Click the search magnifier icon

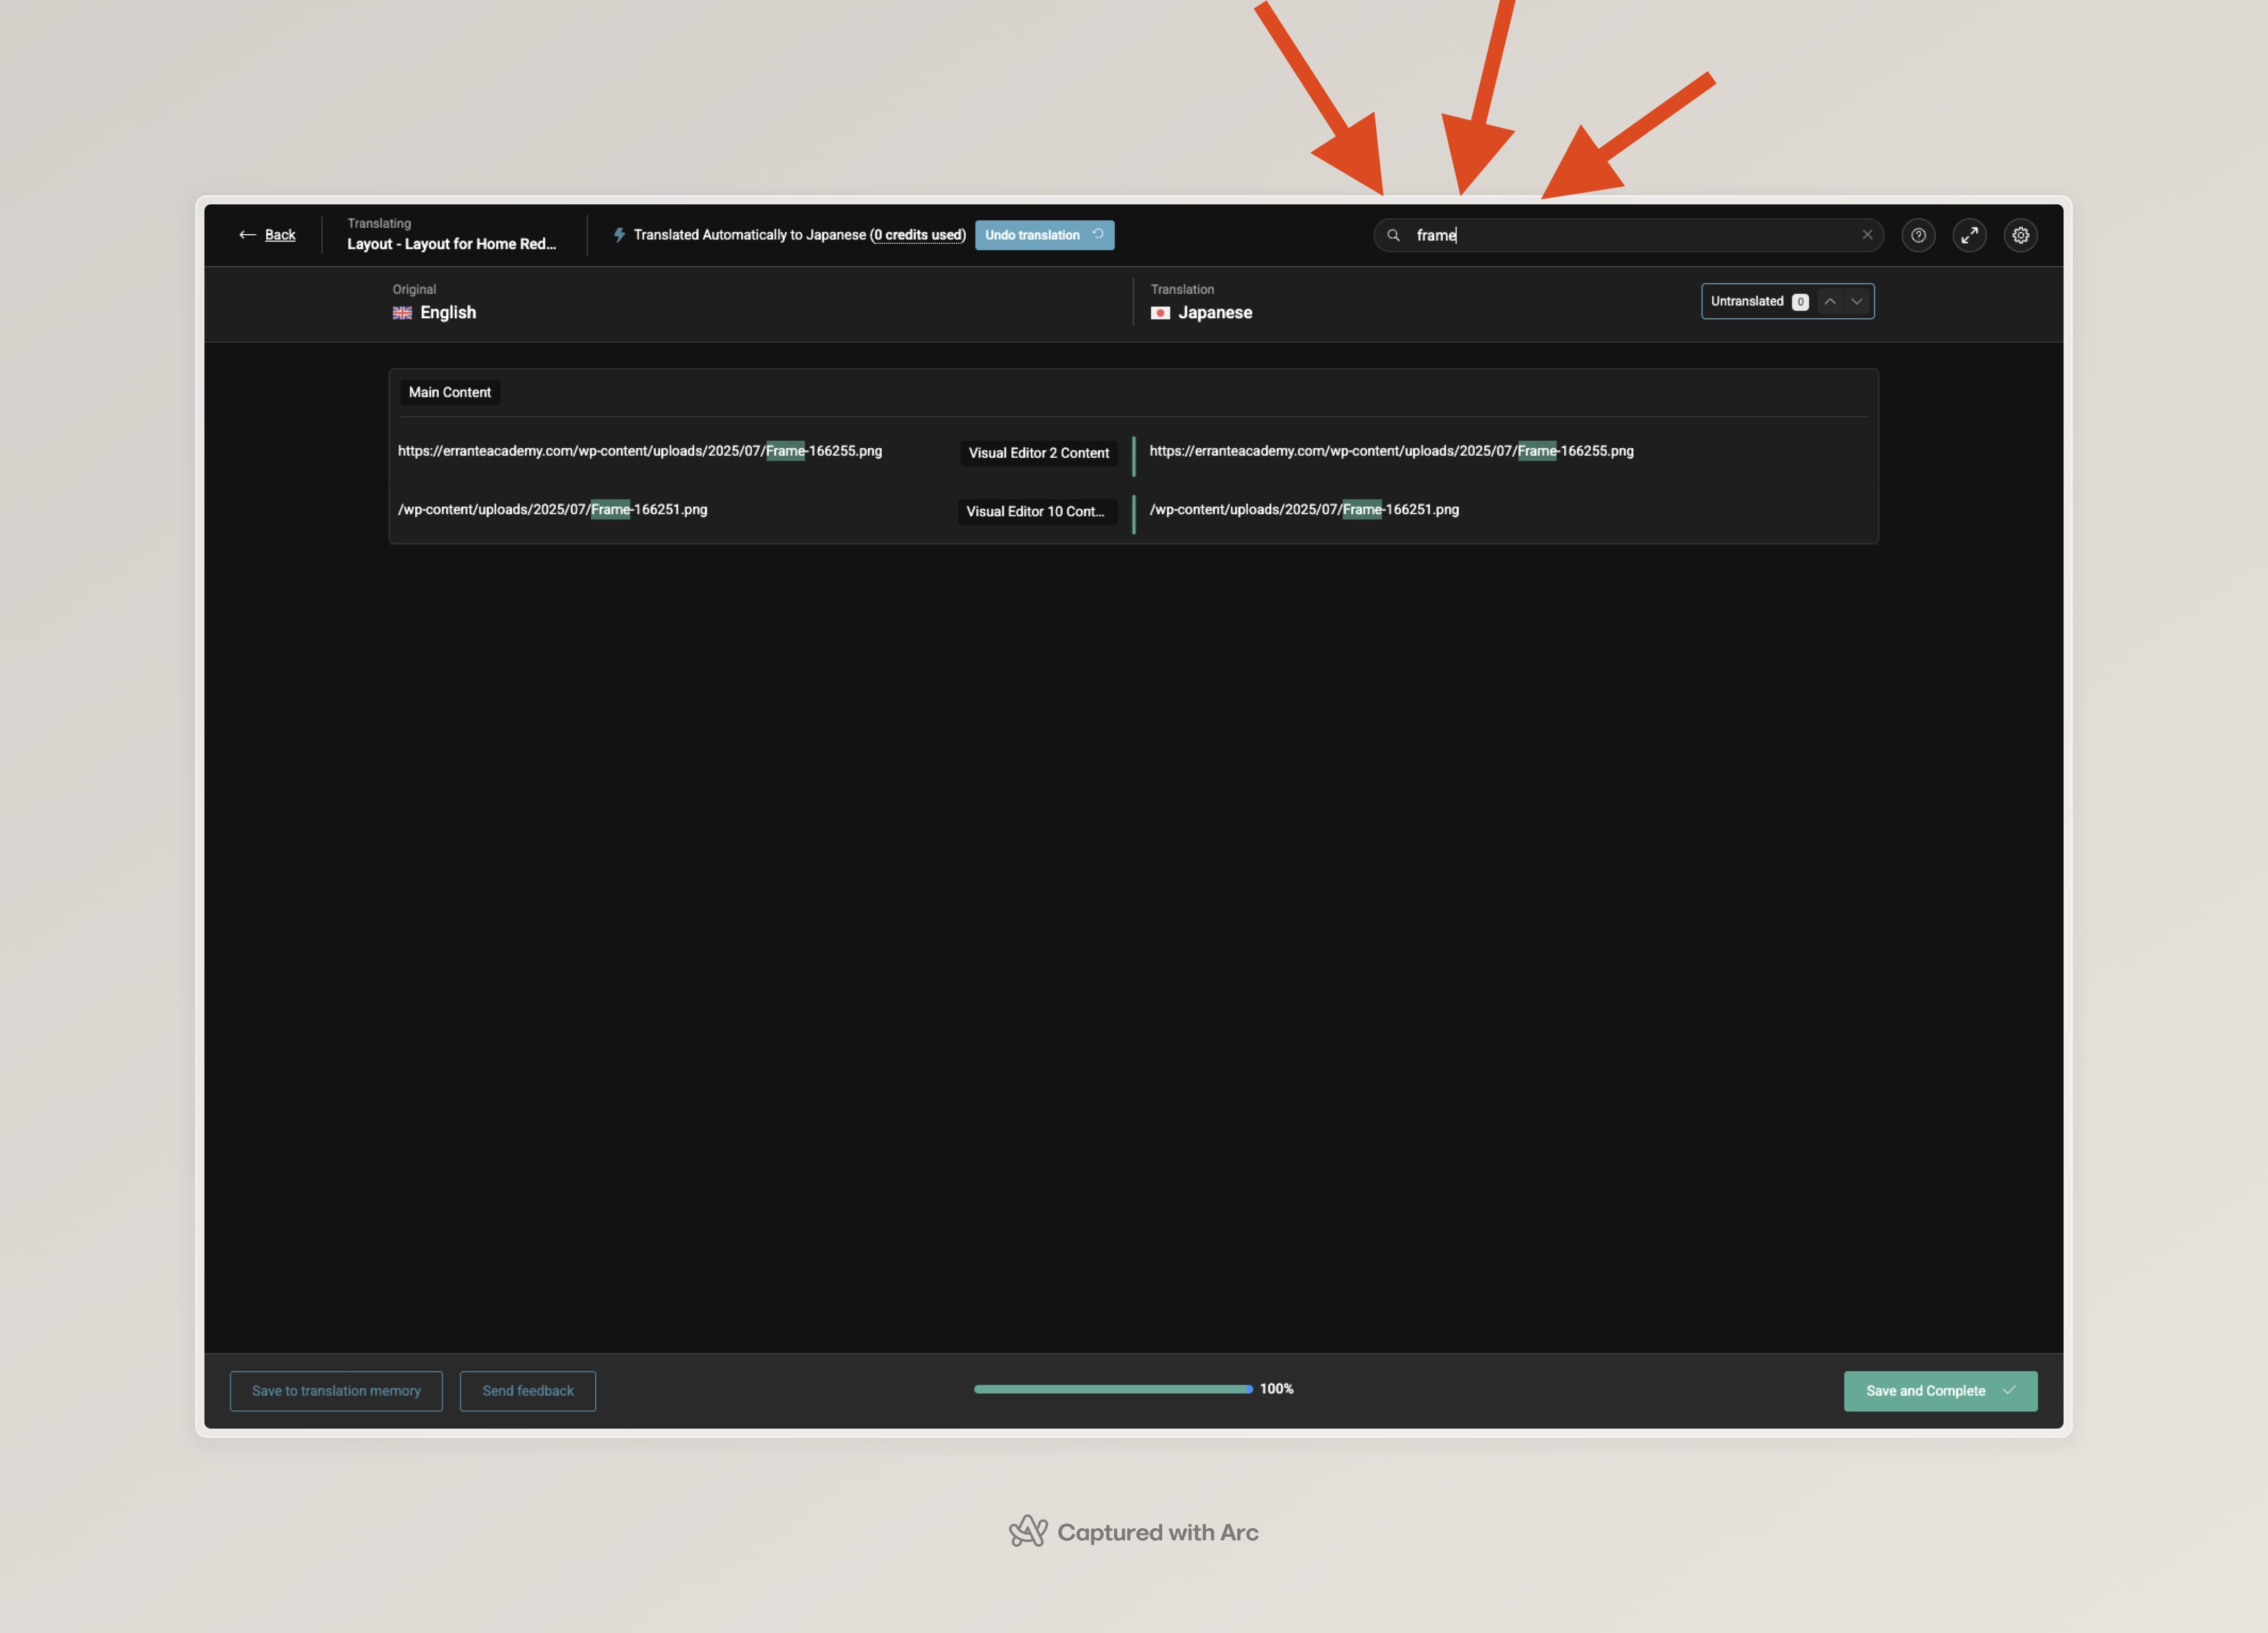coord(1393,235)
